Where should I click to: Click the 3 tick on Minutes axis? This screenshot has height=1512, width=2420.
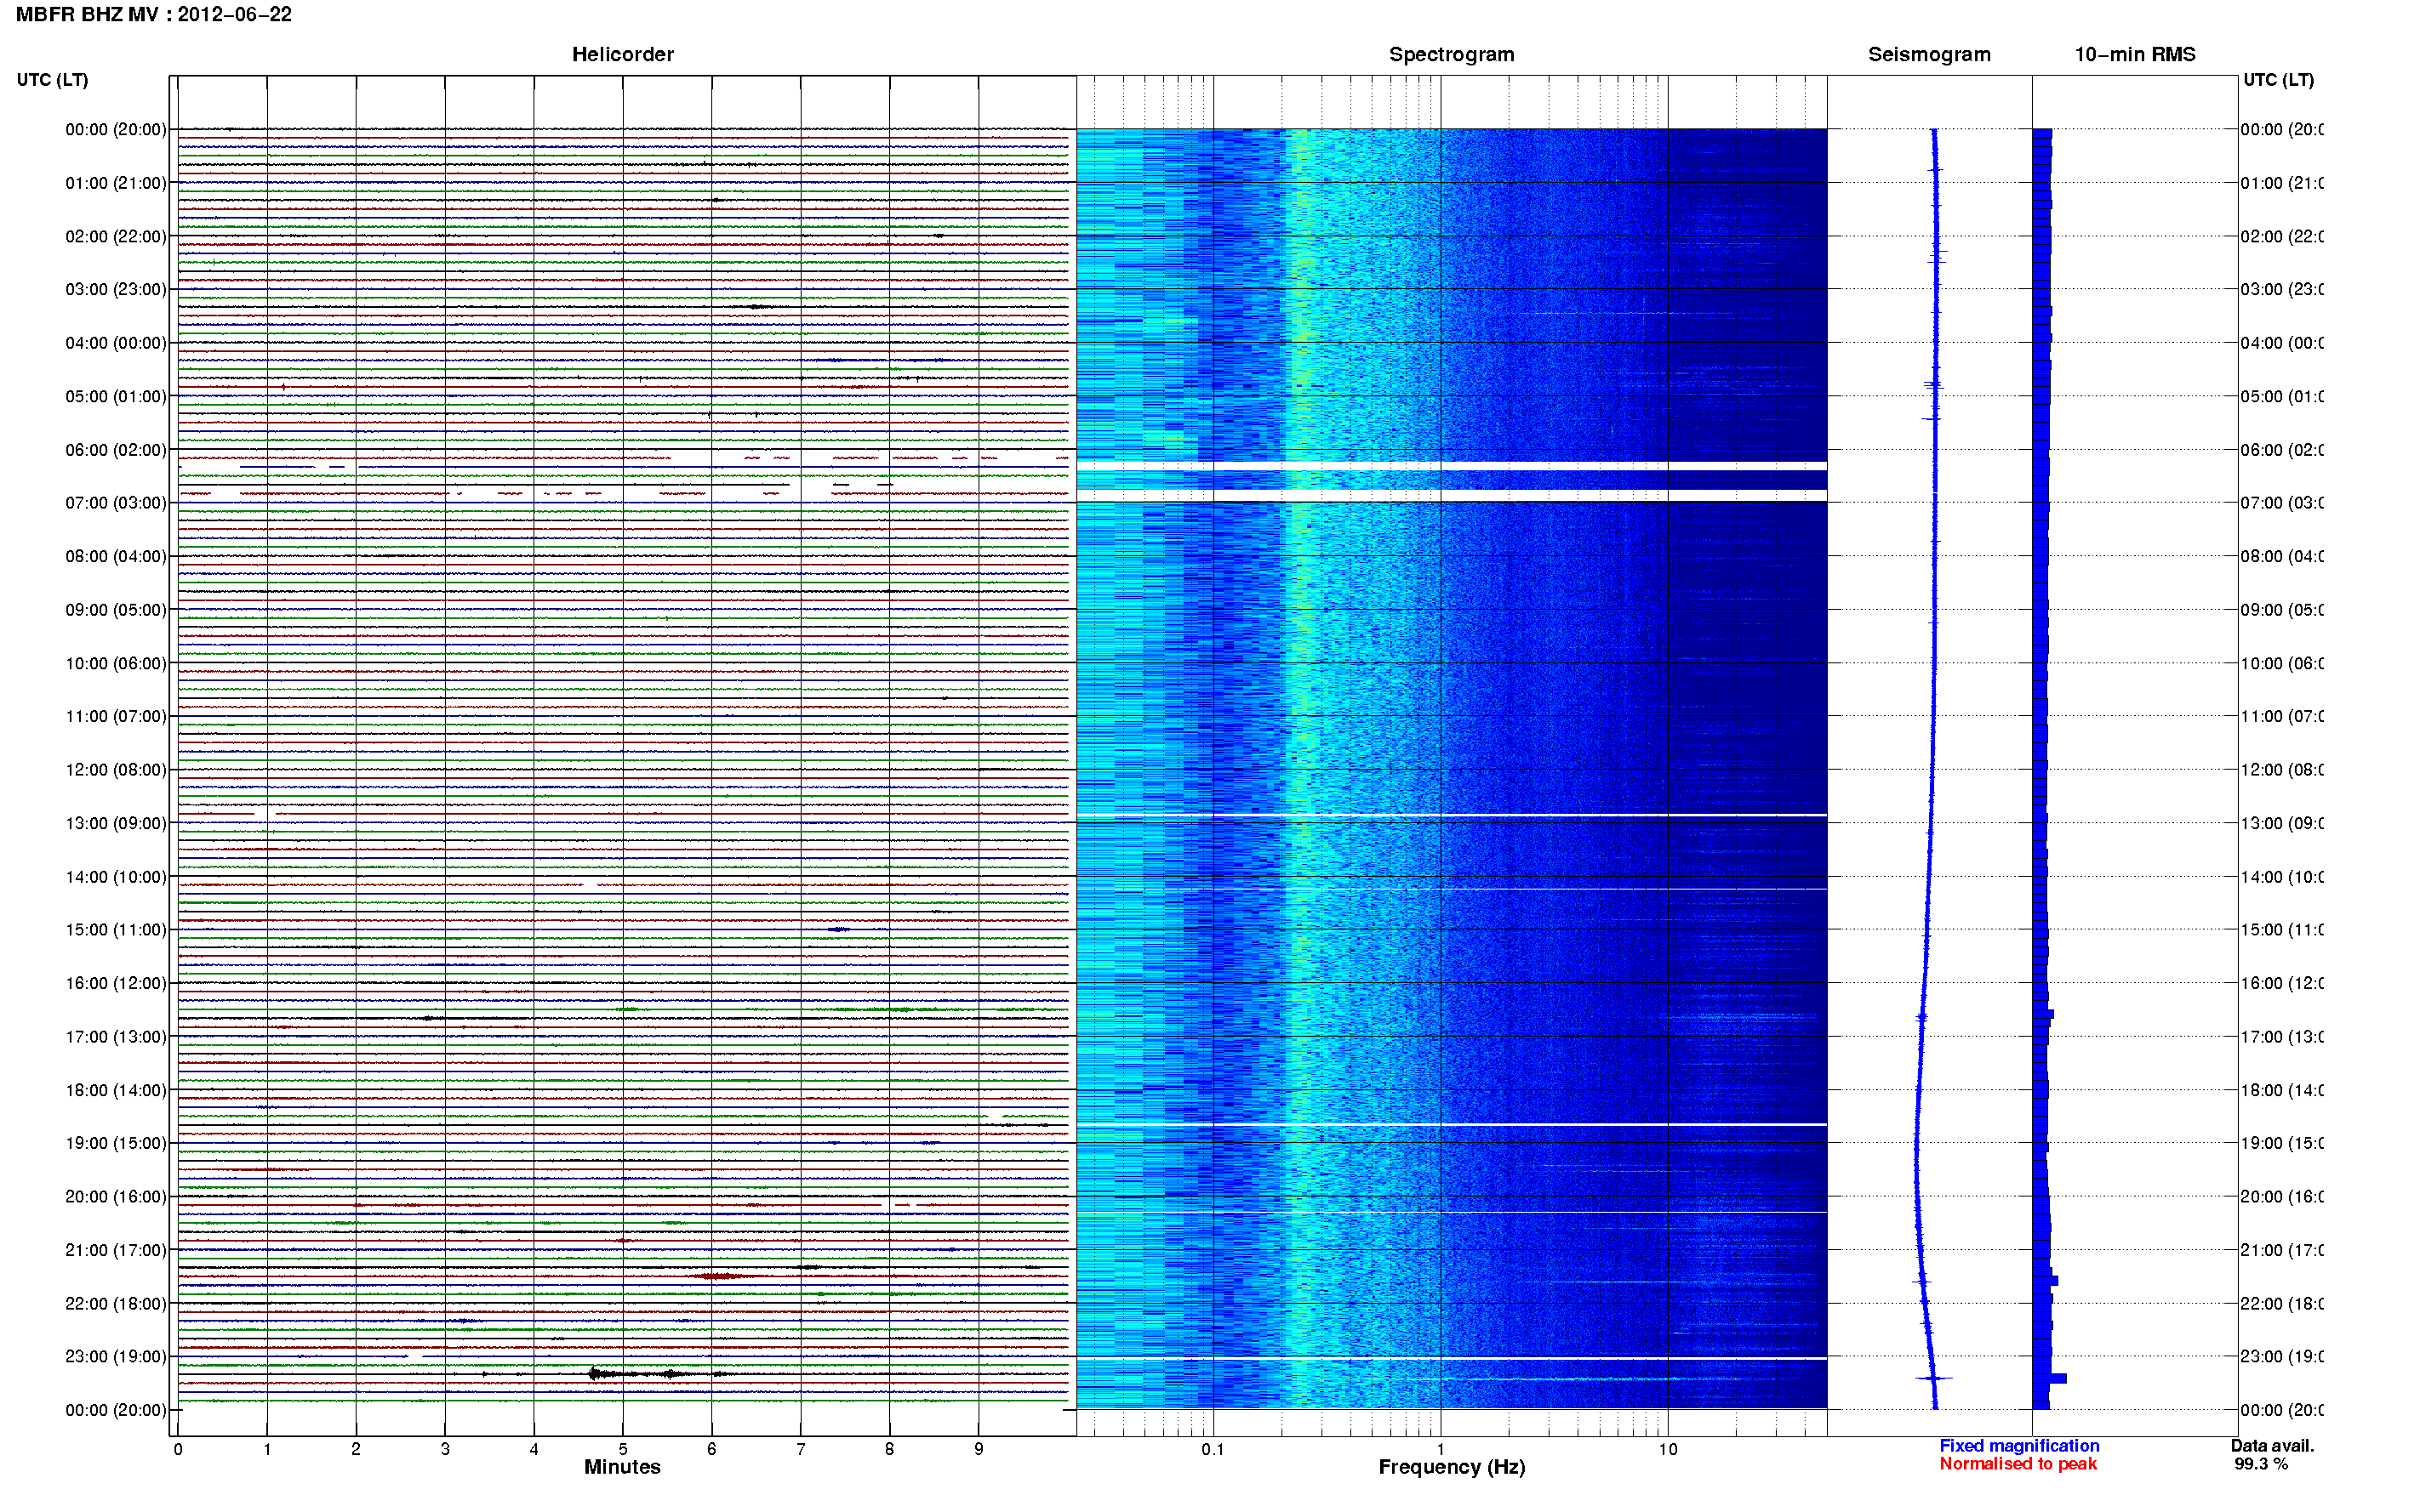tap(445, 1449)
